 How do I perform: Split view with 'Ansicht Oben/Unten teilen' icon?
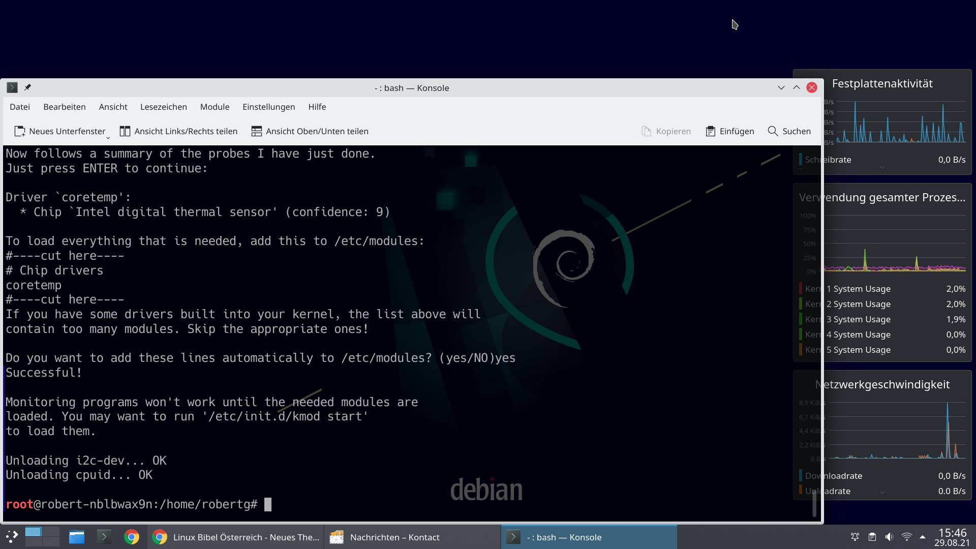coord(257,131)
